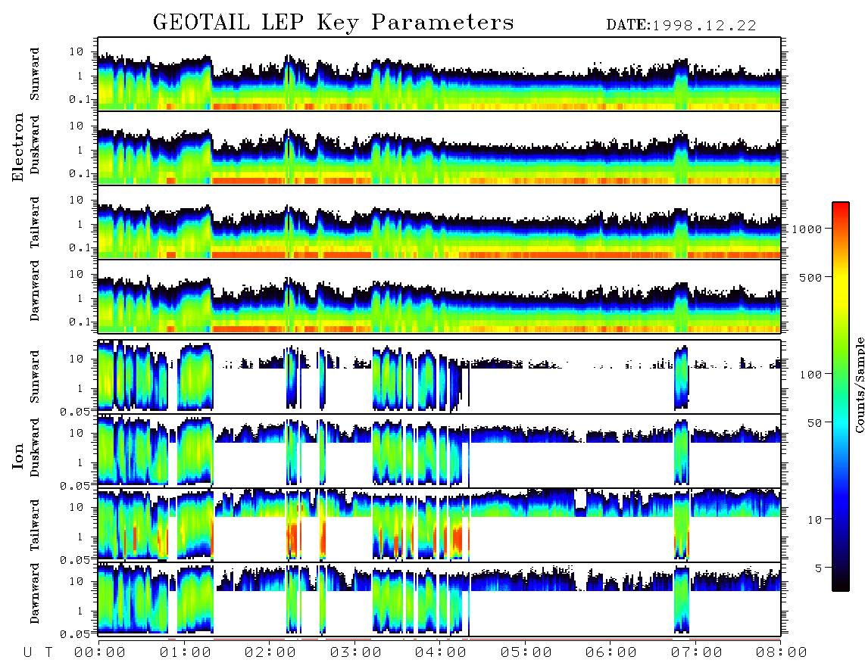Click the 02:00 time tick label
Screen dimensions: 865x666
270,653
